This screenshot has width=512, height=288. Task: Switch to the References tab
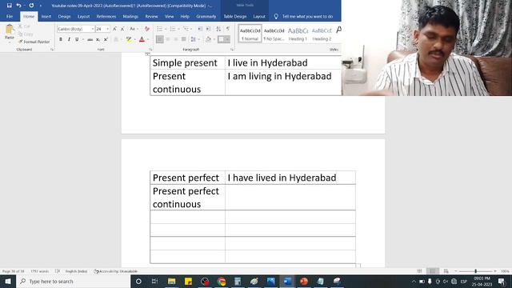coord(106,16)
